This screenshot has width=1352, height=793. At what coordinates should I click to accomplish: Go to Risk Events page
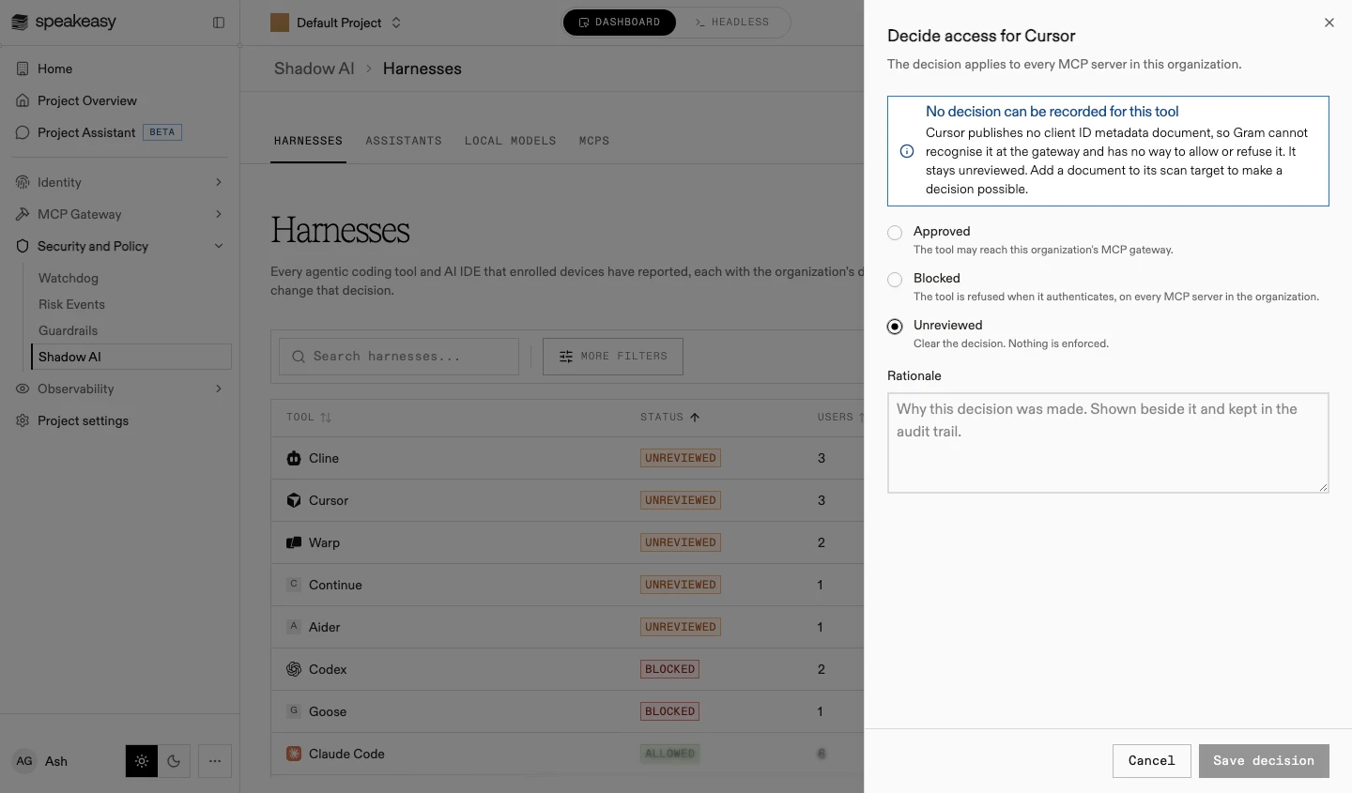[x=71, y=304]
